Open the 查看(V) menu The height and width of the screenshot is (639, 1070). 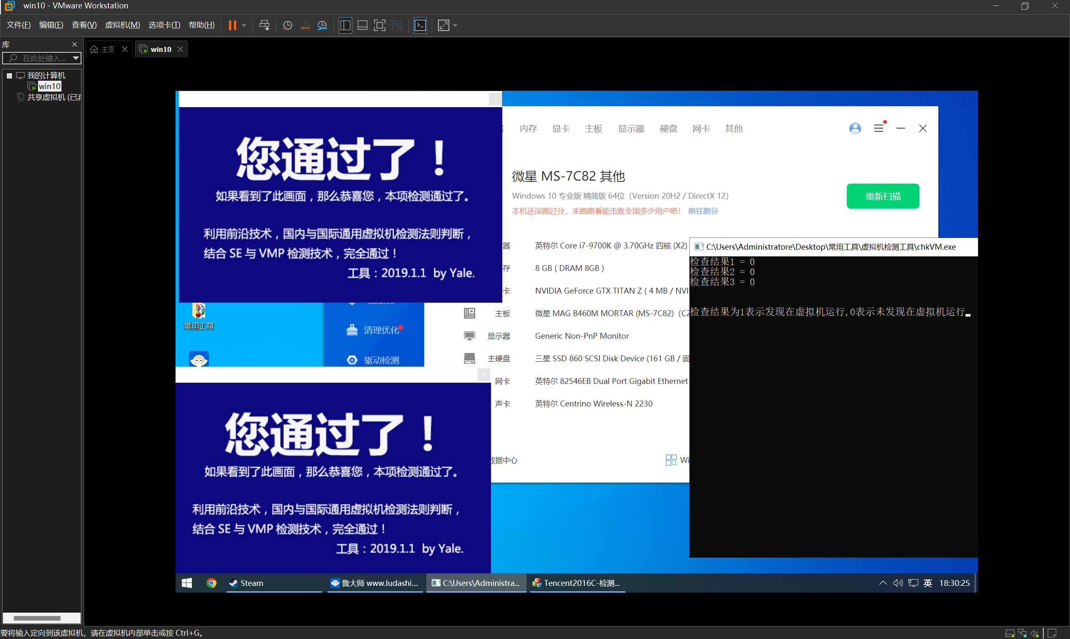point(84,25)
